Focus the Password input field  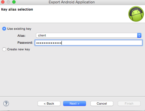pos(89,43)
